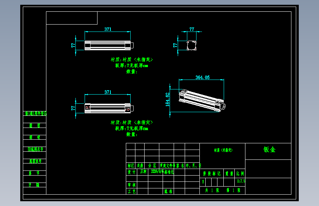Viewport: 319px width, 206px height.
Task: Click the 77 dimension above end view
Action: 192,29
